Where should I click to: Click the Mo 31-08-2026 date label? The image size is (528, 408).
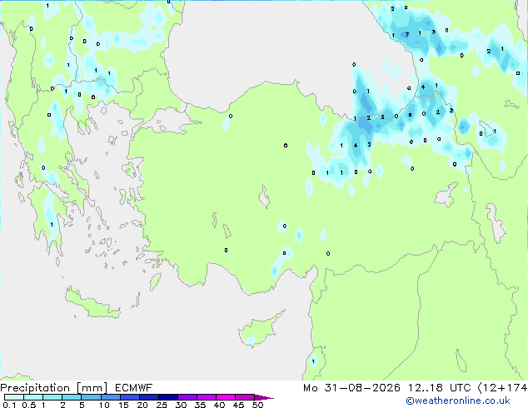click(351, 388)
